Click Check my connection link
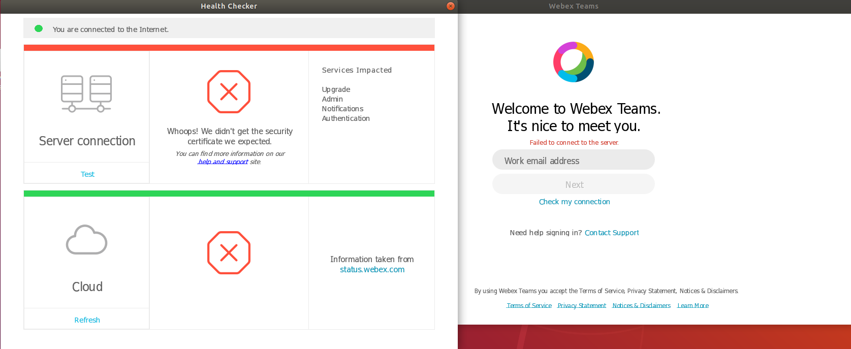 [x=575, y=202]
